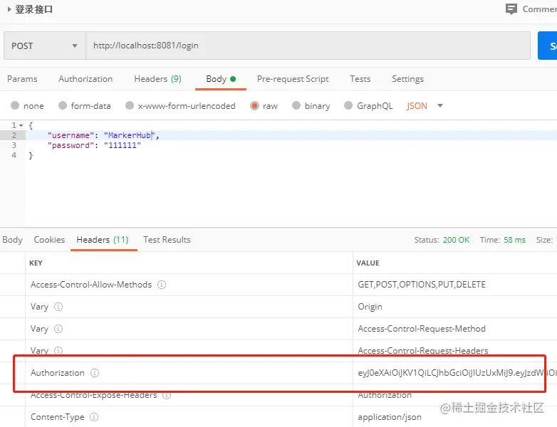Image resolution: width=557 pixels, height=427 pixels.
Task: Click the KEY column header
Action: click(x=36, y=263)
